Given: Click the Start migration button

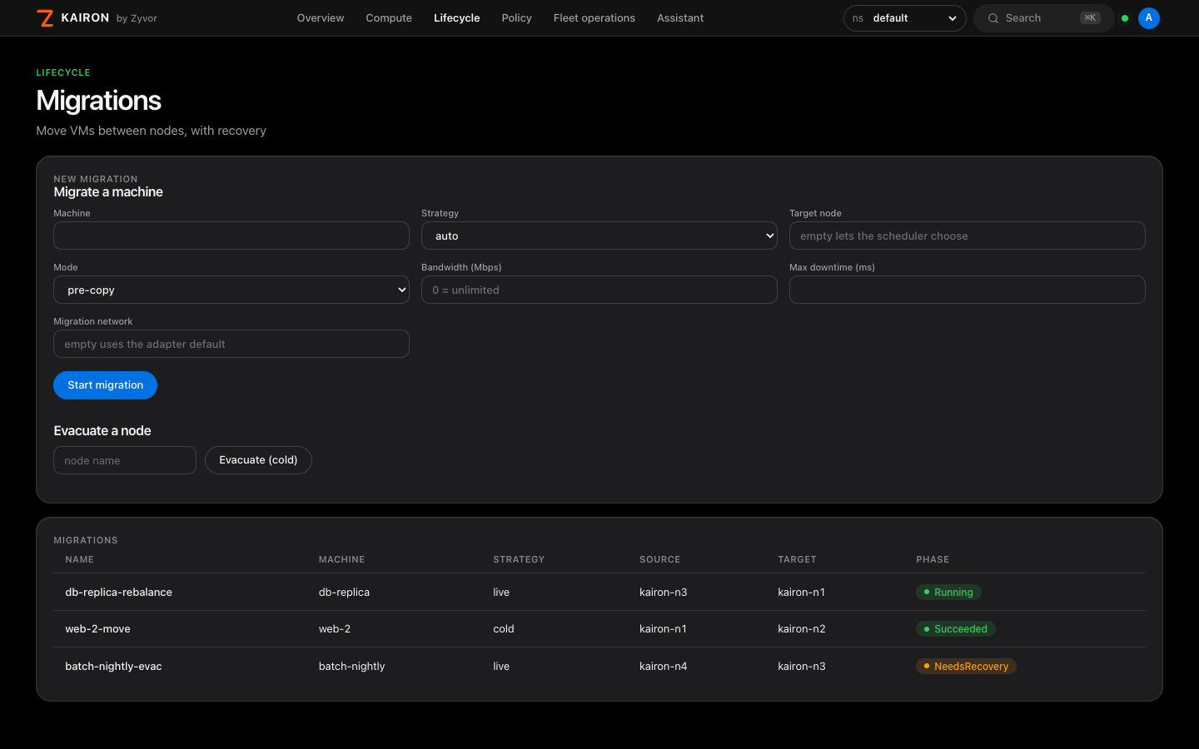Looking at the screenshot, I should pyautogui.click(x=105, y=385).
